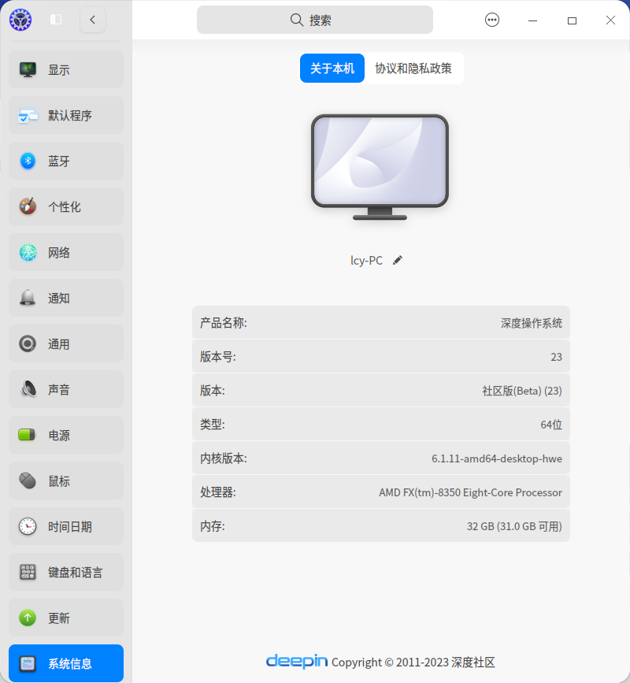Click the 内核版本 label
This screenshot has width=630, height=683.
(224, 458)
